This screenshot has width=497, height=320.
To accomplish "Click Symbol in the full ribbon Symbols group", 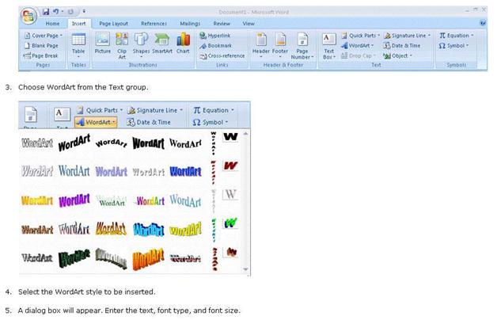I will pyautogui.click(x=453, y=46).
